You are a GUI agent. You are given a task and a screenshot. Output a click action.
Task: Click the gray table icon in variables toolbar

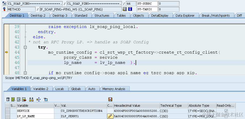(x=19, y=99)
